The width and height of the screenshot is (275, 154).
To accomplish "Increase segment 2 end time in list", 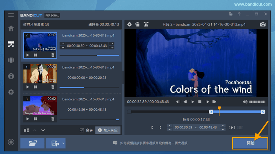I will [112, 44].
